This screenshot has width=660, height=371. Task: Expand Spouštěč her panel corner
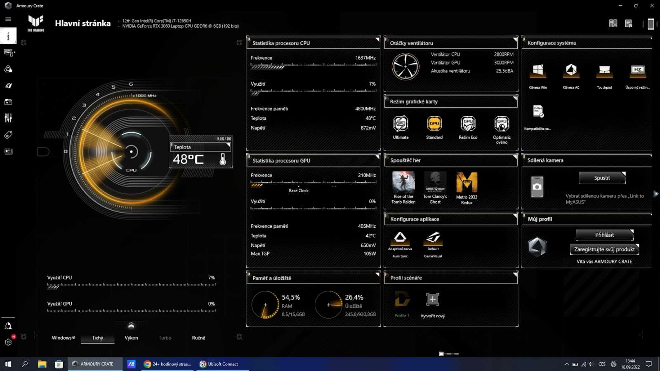(515, 157)
